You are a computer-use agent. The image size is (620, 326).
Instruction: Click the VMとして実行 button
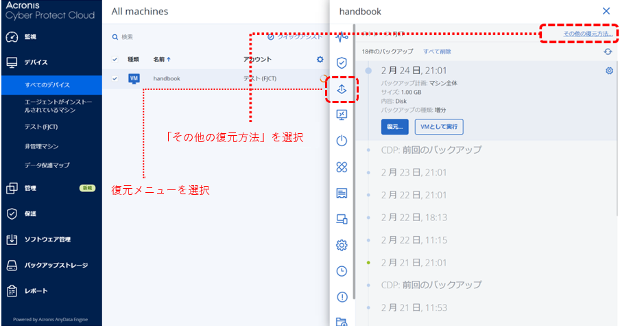pyautogui.click(x=439, y=127)
